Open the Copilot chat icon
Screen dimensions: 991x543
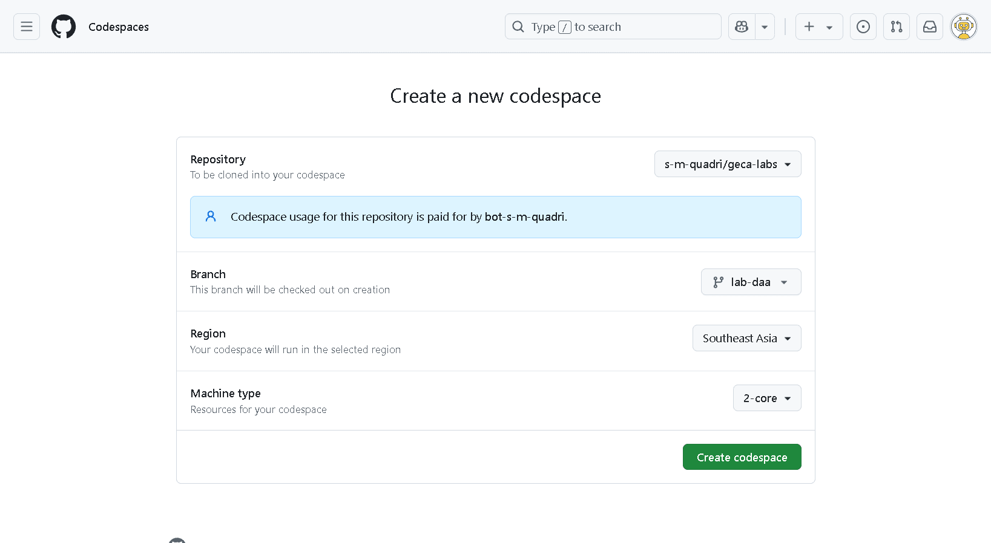pos(742,27)
